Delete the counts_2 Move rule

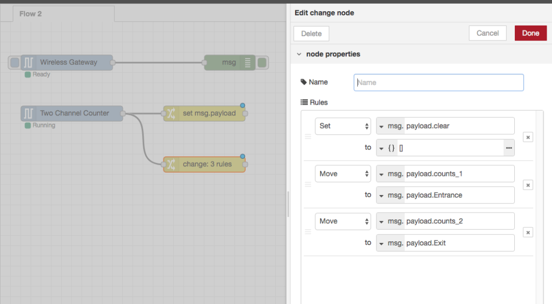tap(528, 232)
